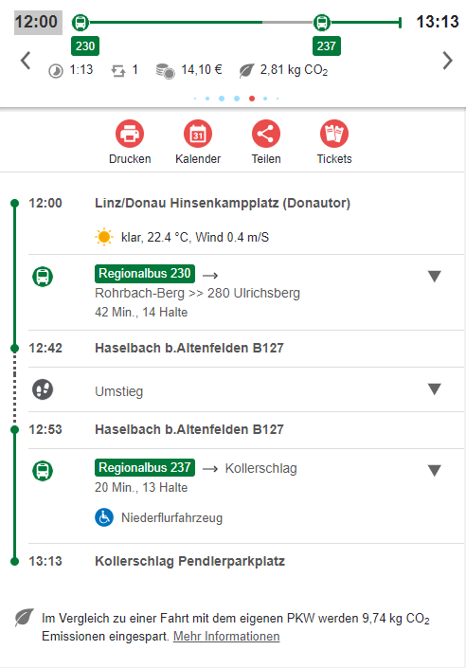The image size is (466, 668).
Task: Go to the previous connection with left chevron
Action: [26, 60]
